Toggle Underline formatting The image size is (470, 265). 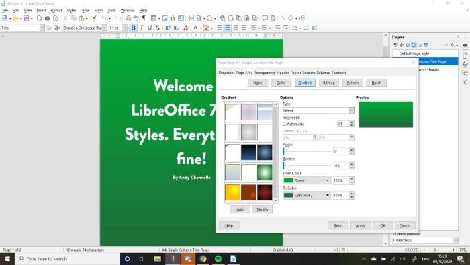click(150, 28)
